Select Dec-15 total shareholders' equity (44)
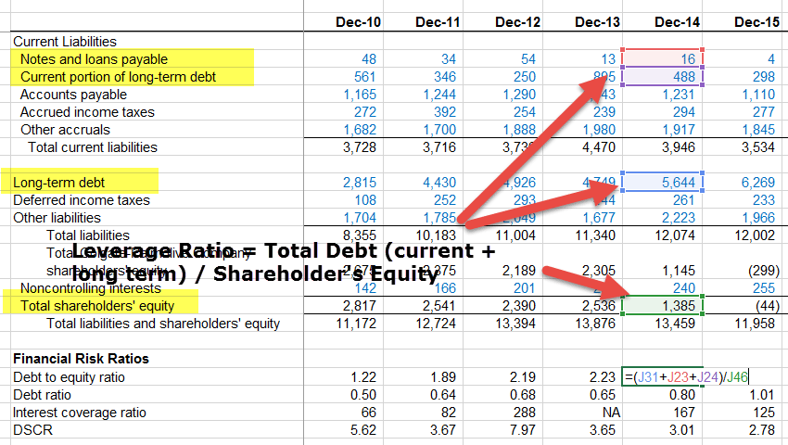The image size is (788, 445). (768, 305)
